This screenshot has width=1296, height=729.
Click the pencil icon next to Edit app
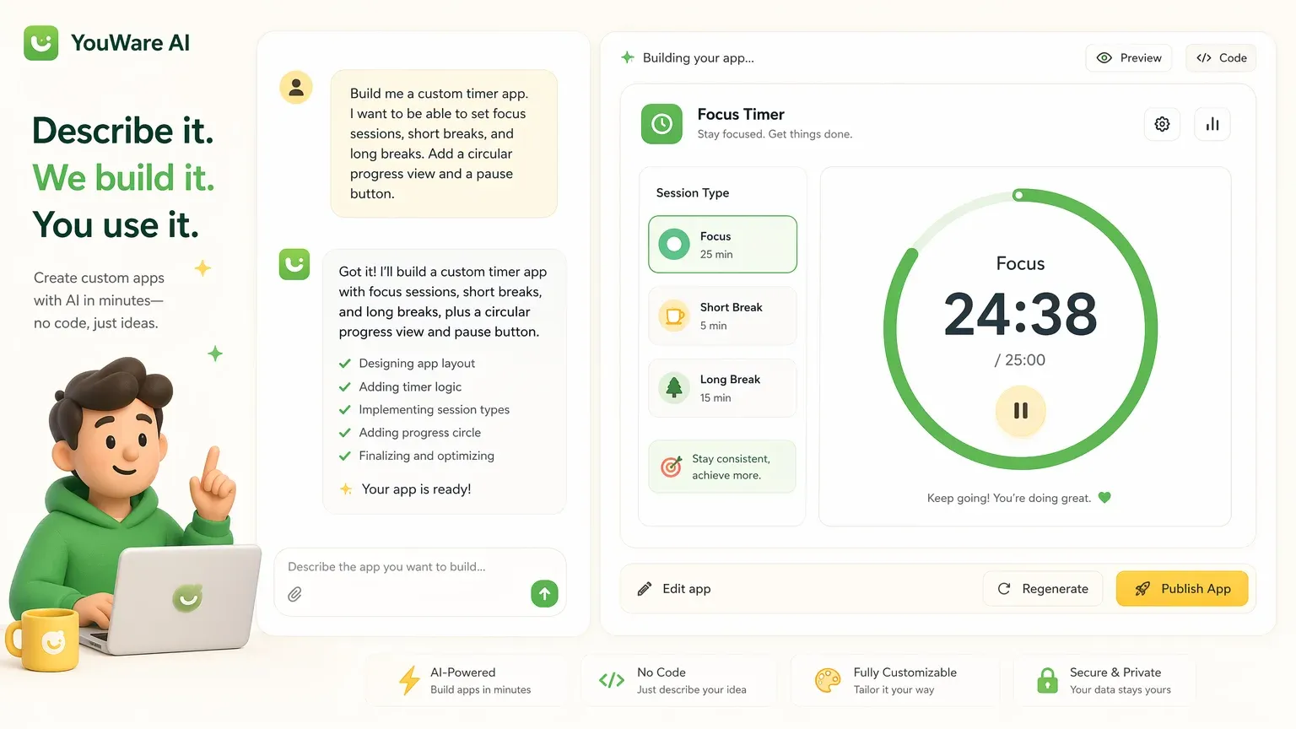point(645,589)
